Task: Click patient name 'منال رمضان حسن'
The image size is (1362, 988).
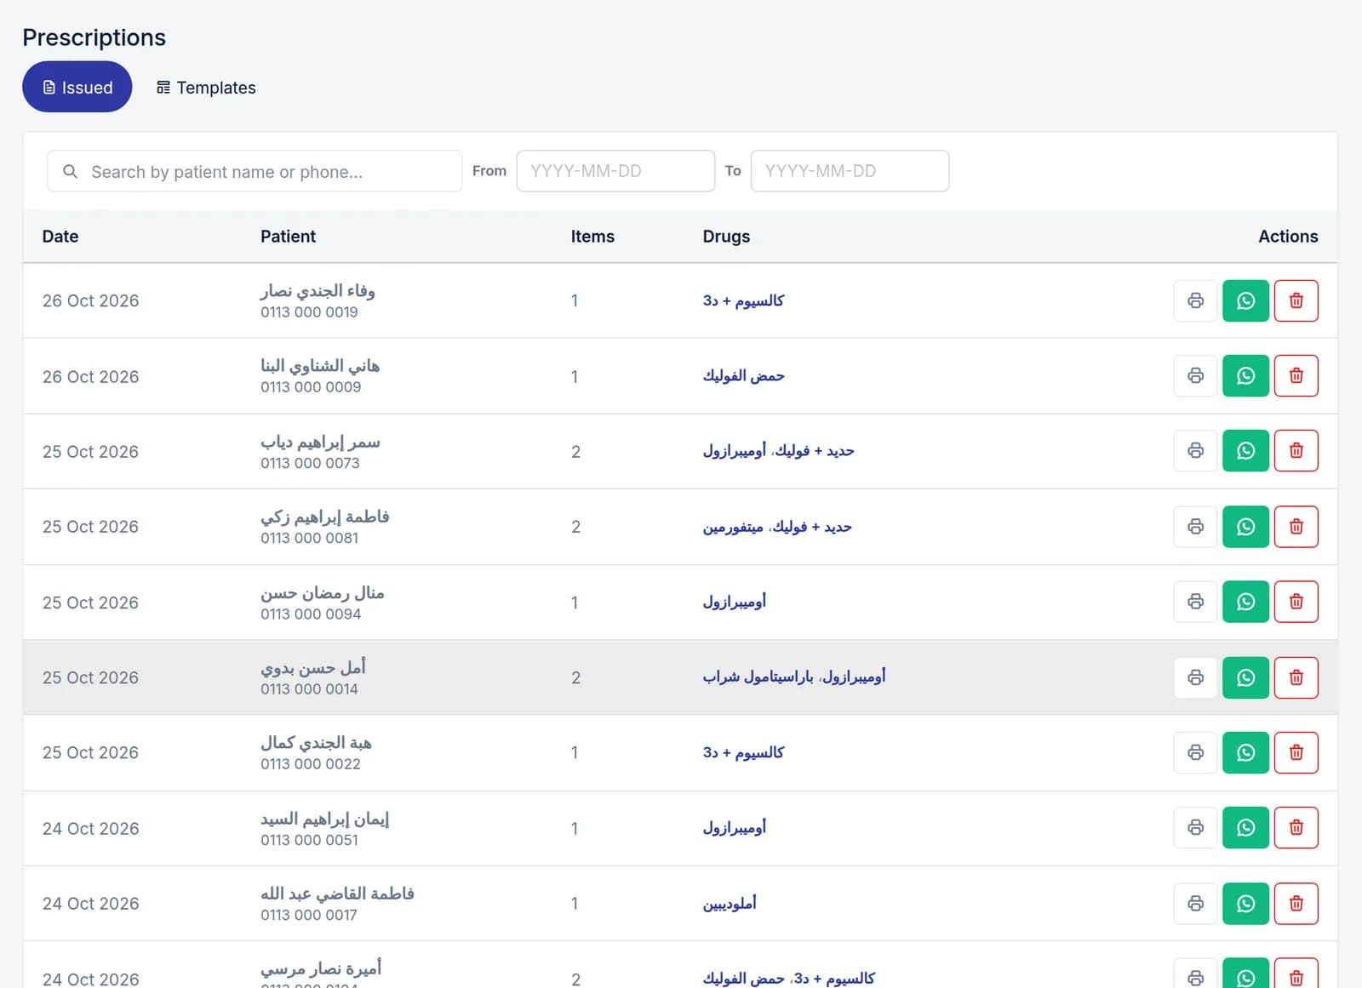Action: pyautogui.click(x=323, y=592)
